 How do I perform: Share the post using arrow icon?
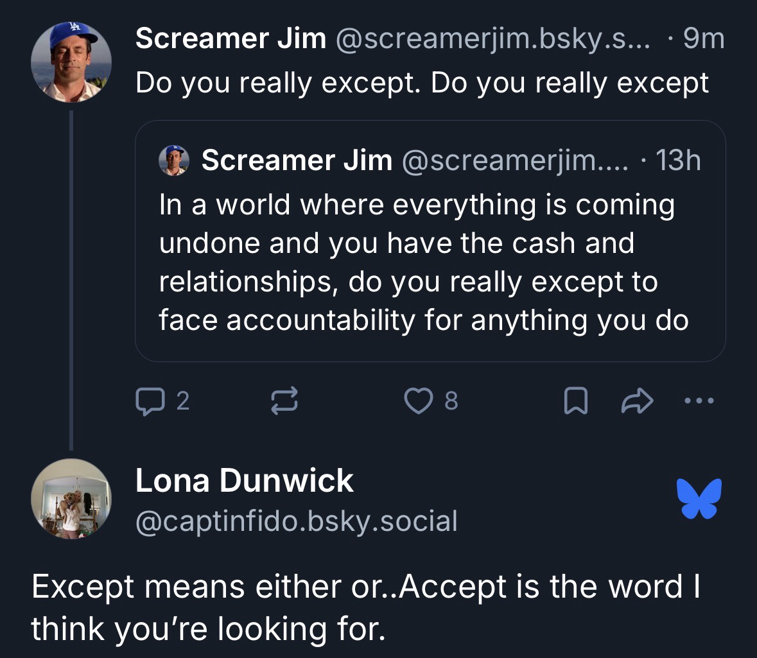636,401
